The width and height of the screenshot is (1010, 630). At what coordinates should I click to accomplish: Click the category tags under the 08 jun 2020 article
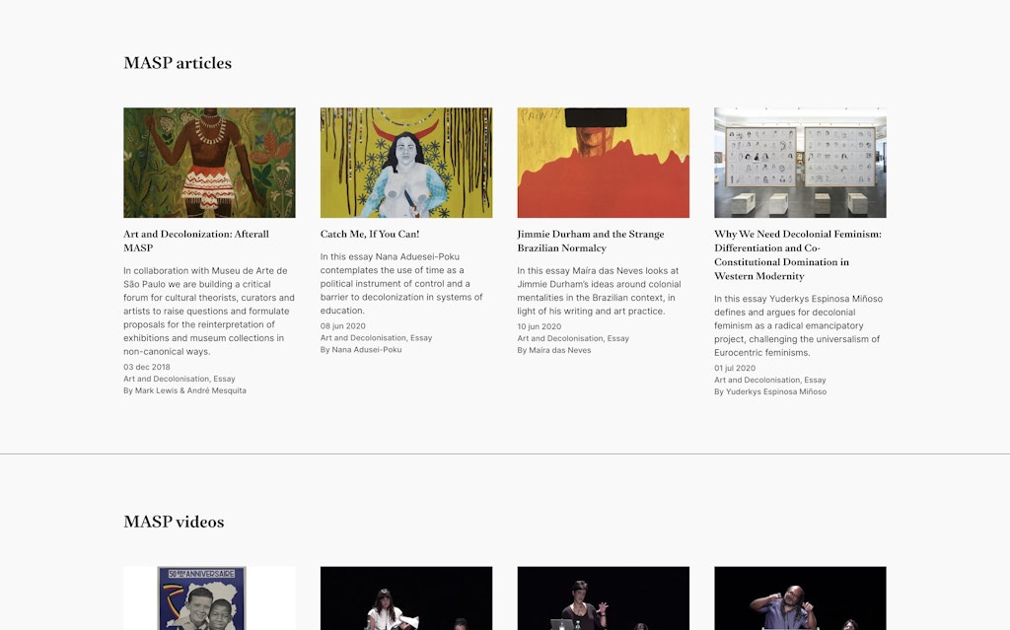tap(376, 338)
